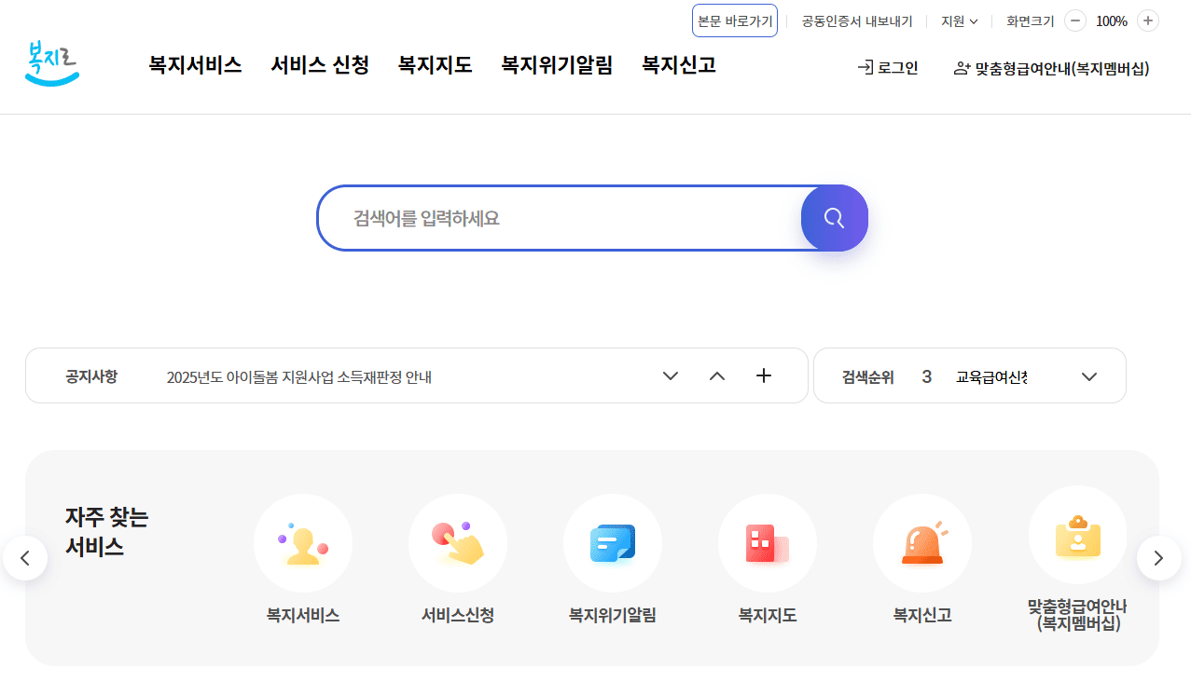The height and width of the screenshot is (682, 1191).
Task: Open 복지위기알림 chat icon
Action: (613, 543)
